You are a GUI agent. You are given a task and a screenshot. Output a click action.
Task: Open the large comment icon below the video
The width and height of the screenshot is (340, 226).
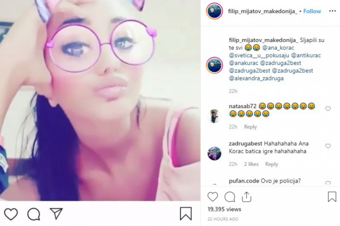point(34,214)
